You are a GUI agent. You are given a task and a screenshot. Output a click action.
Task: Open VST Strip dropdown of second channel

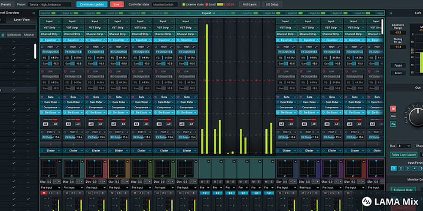pyautogui.click(x=73, y=28)
